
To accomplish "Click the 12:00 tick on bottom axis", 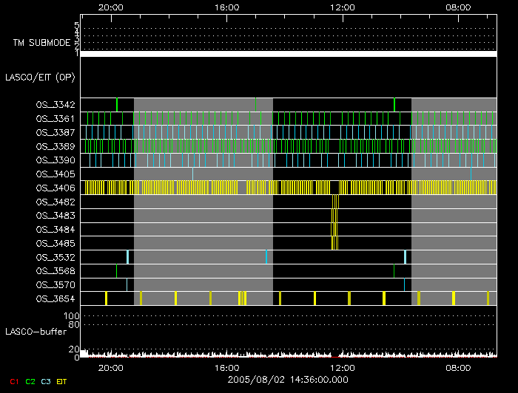I will [342, 367].
